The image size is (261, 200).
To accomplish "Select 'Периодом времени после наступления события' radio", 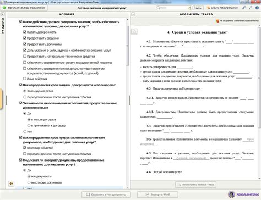I will pyautogui.click(x=25, y=97).
